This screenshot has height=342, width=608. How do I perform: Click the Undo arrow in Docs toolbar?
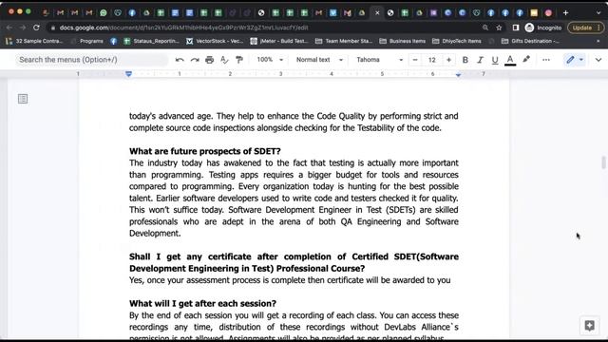[x=180, y=60]
